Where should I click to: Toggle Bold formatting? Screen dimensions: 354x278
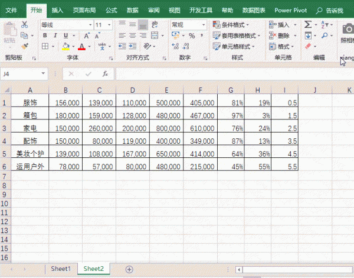coord(45,35)
